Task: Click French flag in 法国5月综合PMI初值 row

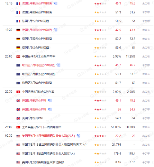Action: point(18,21)
